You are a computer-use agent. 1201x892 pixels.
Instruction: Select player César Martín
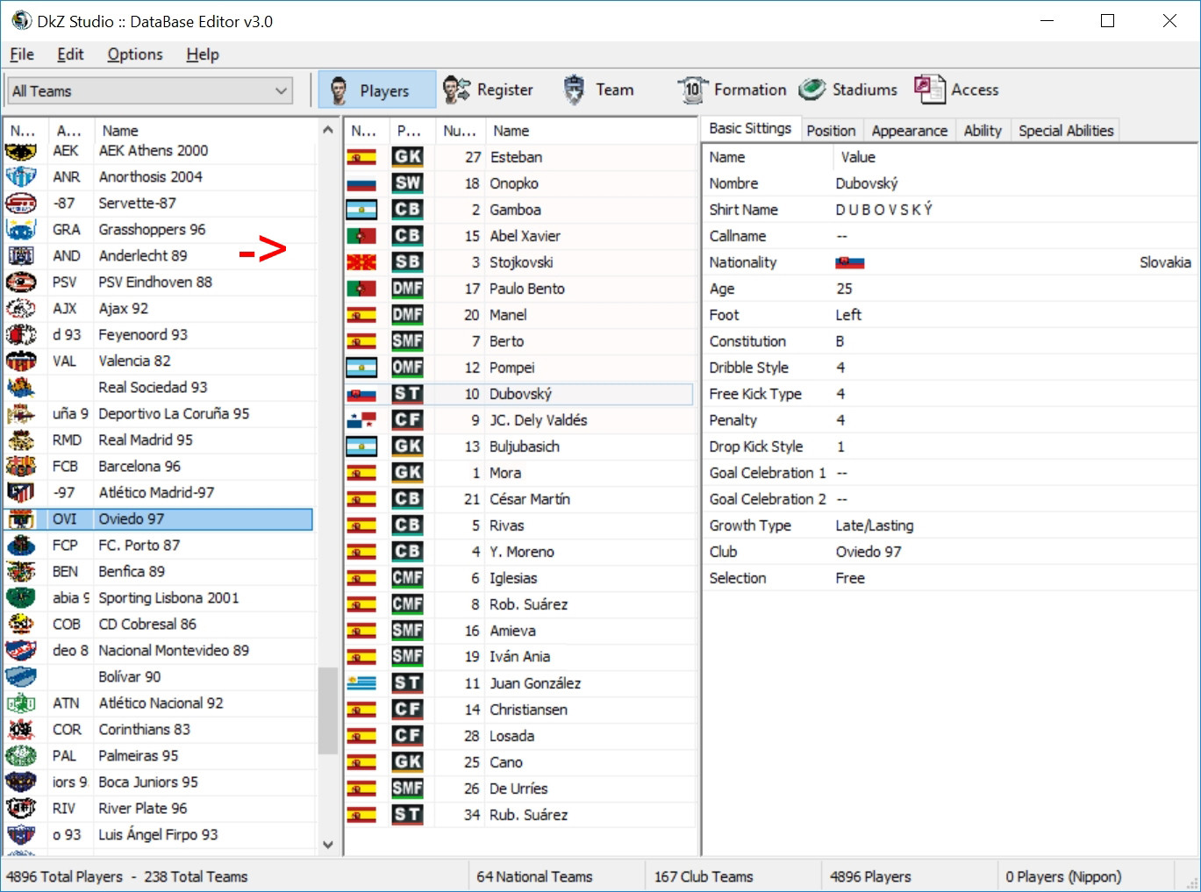point(519,499)
